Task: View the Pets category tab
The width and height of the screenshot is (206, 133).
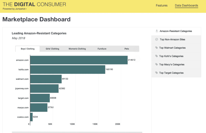Action: [127, 49]
